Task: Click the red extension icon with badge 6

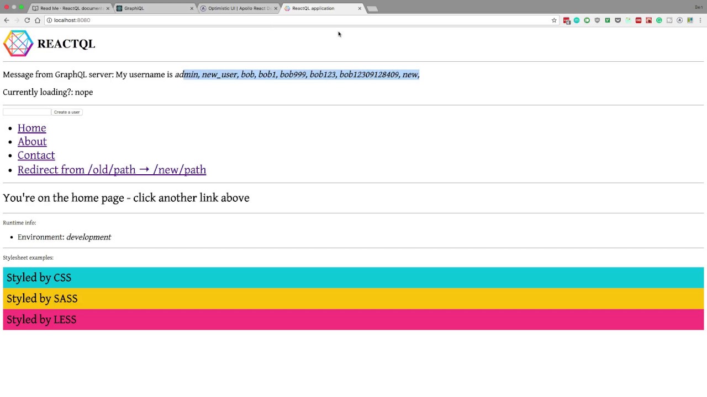Action: pyautogui.click(x=567, y=20)
